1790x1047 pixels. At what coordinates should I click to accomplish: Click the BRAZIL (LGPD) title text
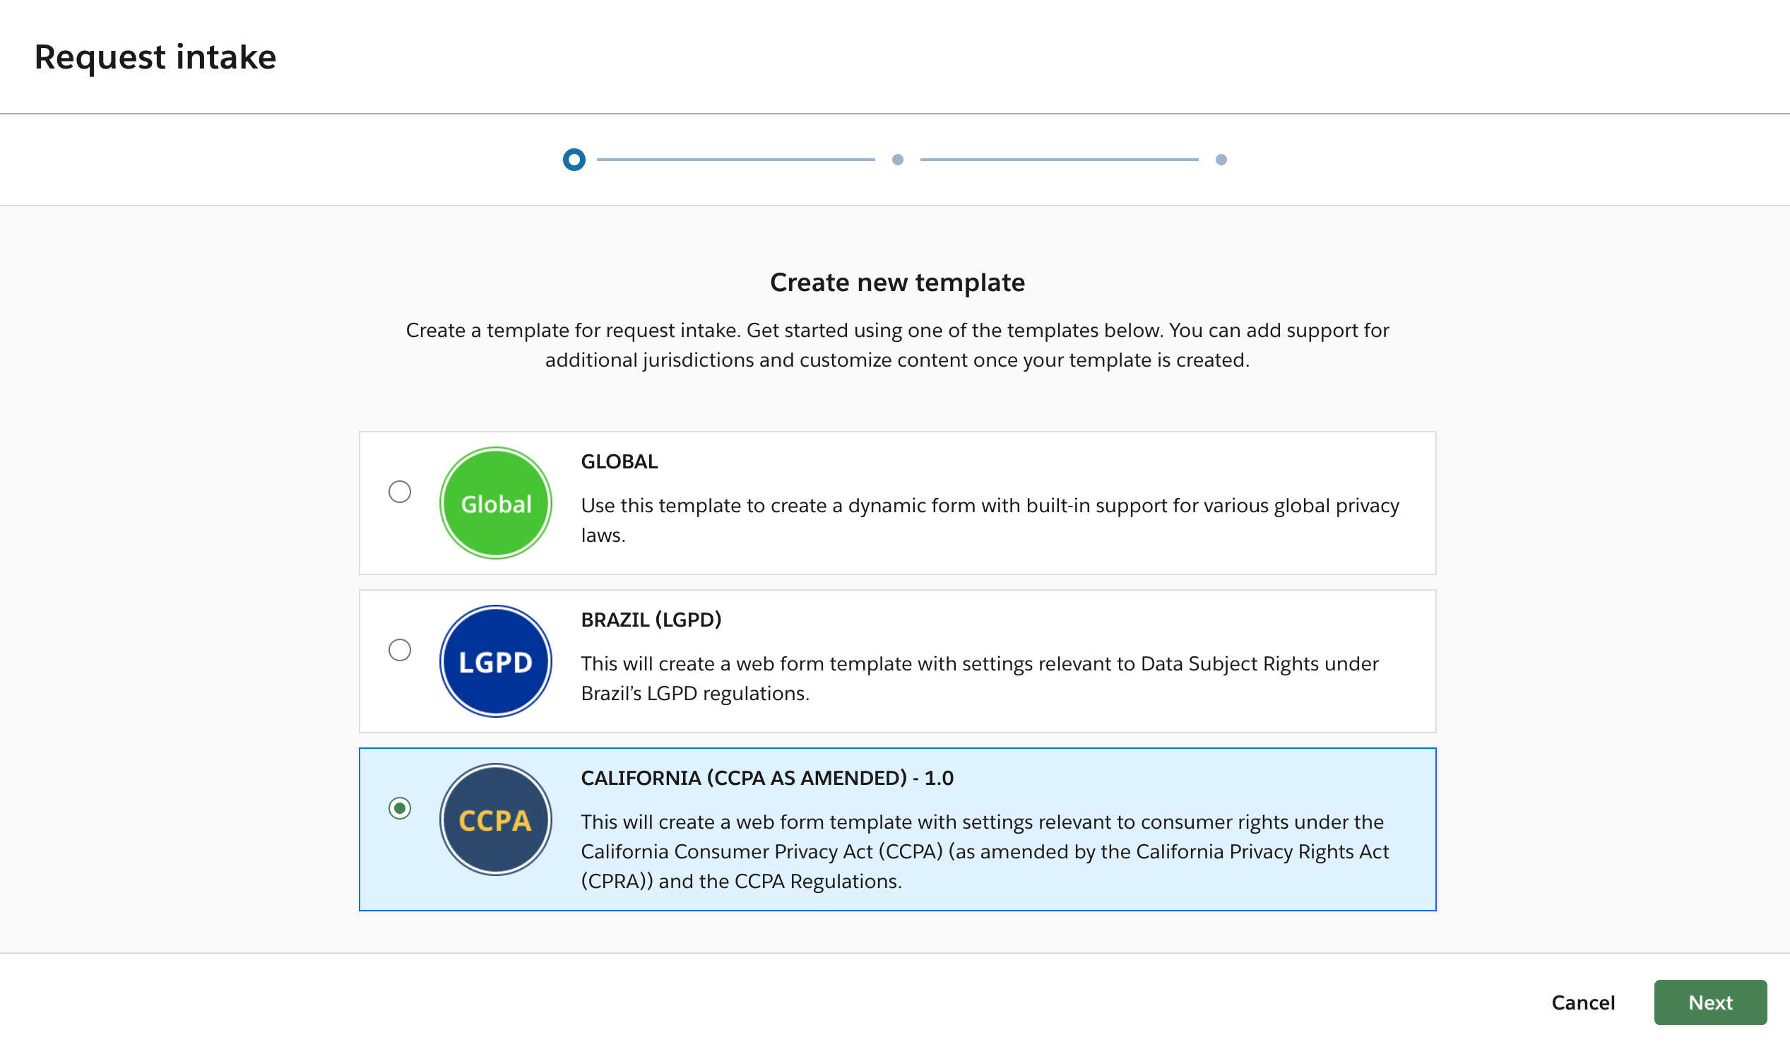coord(651,620)
